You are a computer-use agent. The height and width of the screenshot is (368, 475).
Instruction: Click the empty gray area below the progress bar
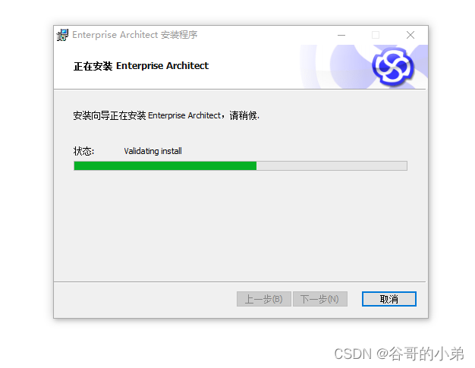tap(239, 225)
